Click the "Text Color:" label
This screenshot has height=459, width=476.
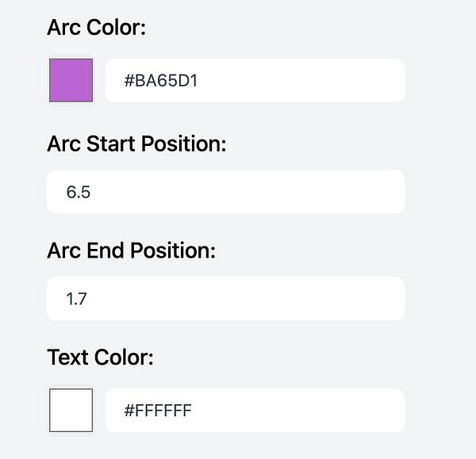[100, 358]
